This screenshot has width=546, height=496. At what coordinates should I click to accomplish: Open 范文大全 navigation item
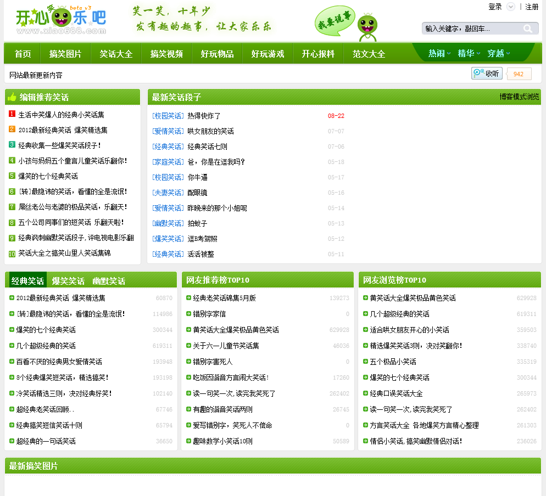[369, 54]
